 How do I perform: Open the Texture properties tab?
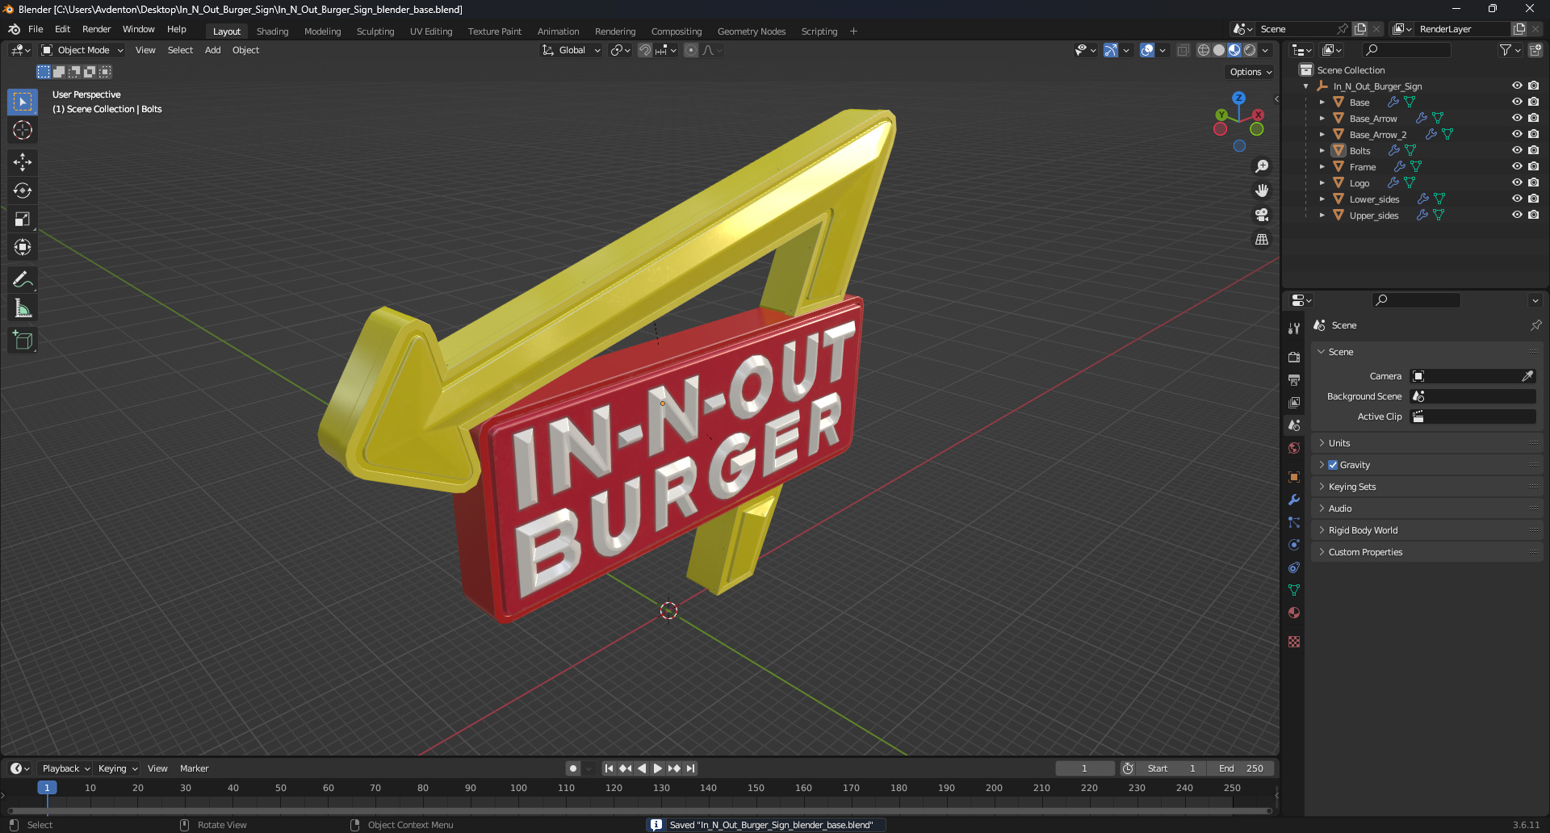tap(1294, 642)
